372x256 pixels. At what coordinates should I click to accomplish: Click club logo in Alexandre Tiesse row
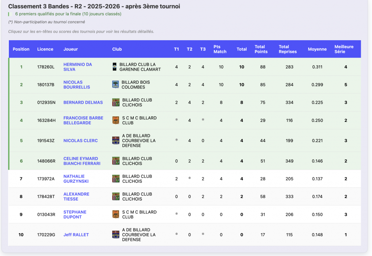[116, 197]
